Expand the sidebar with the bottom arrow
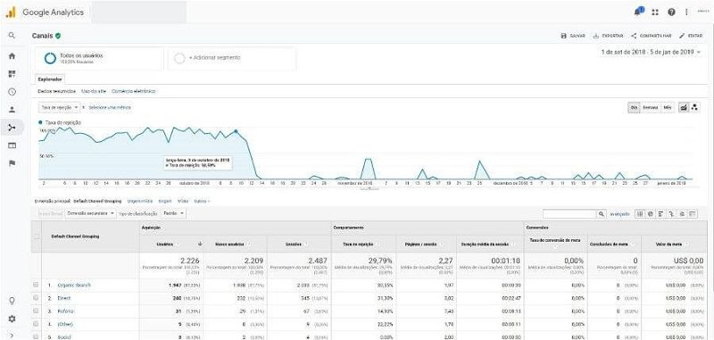The width and height of the screenshot is (714, 340). click(x=12, y=336)
